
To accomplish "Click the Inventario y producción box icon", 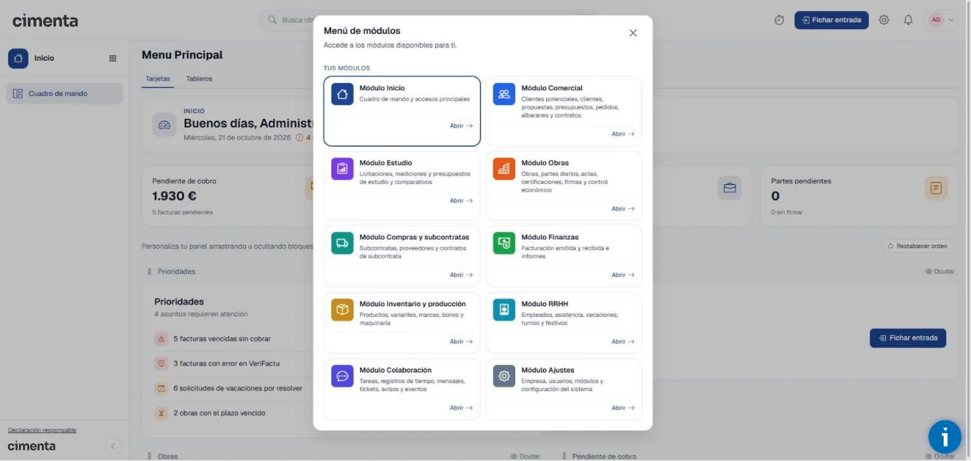I will coord(342,310).
